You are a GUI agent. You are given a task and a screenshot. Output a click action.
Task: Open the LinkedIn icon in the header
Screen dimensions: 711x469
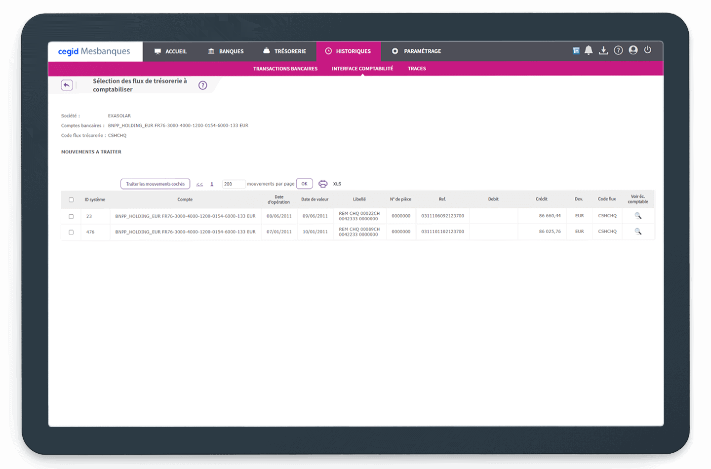pyautogui.click(x=576, y=51)
